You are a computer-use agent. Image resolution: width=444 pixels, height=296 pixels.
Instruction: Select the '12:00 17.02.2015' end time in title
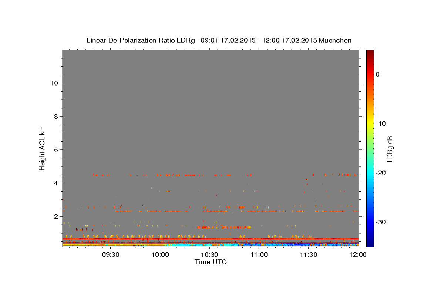(289, 40)
